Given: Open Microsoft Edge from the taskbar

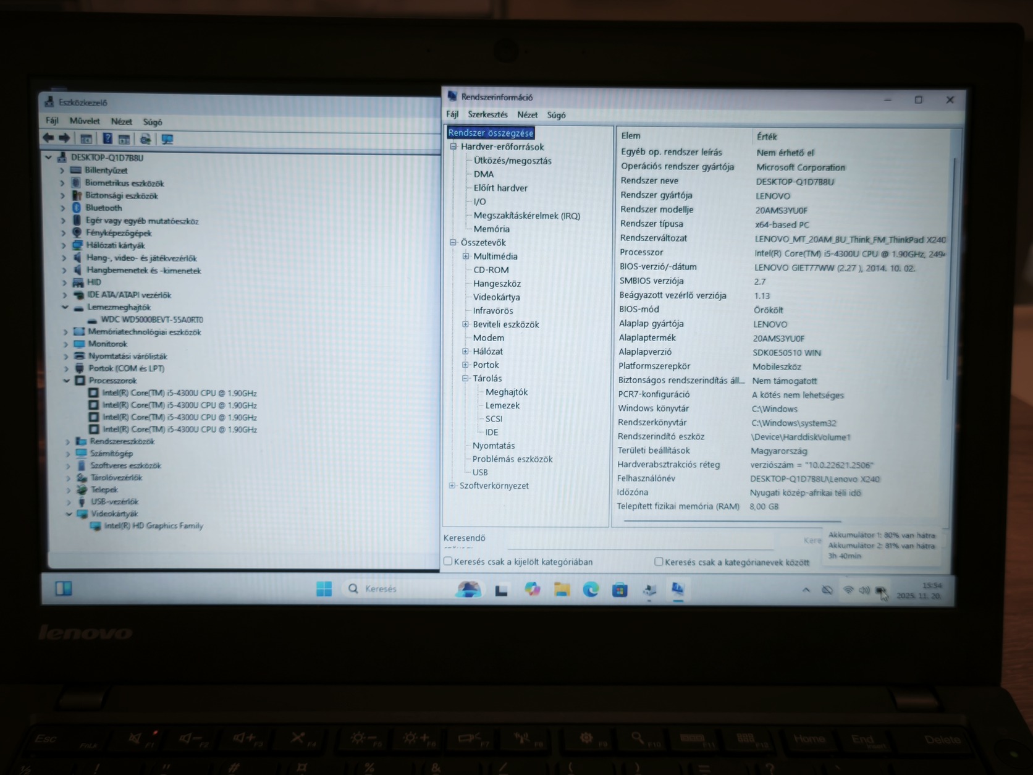Looking at the screenshot, I should (x=591, y=590).
